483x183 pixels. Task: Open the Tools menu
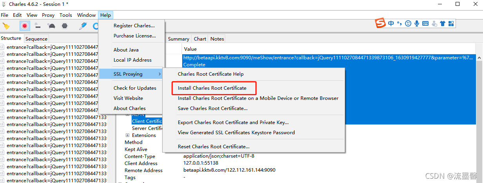coord(66,15)
